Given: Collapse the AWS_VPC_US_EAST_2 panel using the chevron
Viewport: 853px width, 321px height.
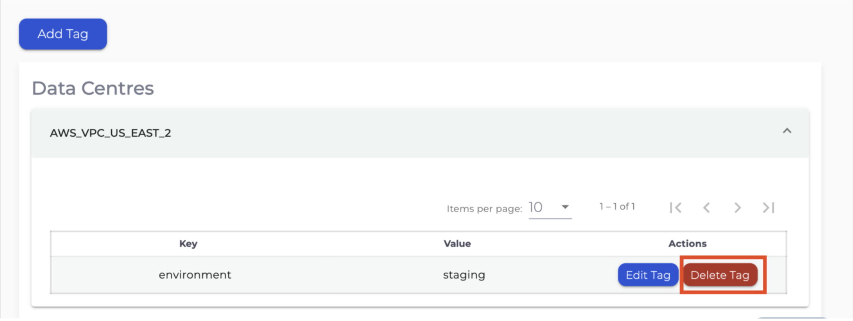Looking at the screenshot, I should pos(787,131).
